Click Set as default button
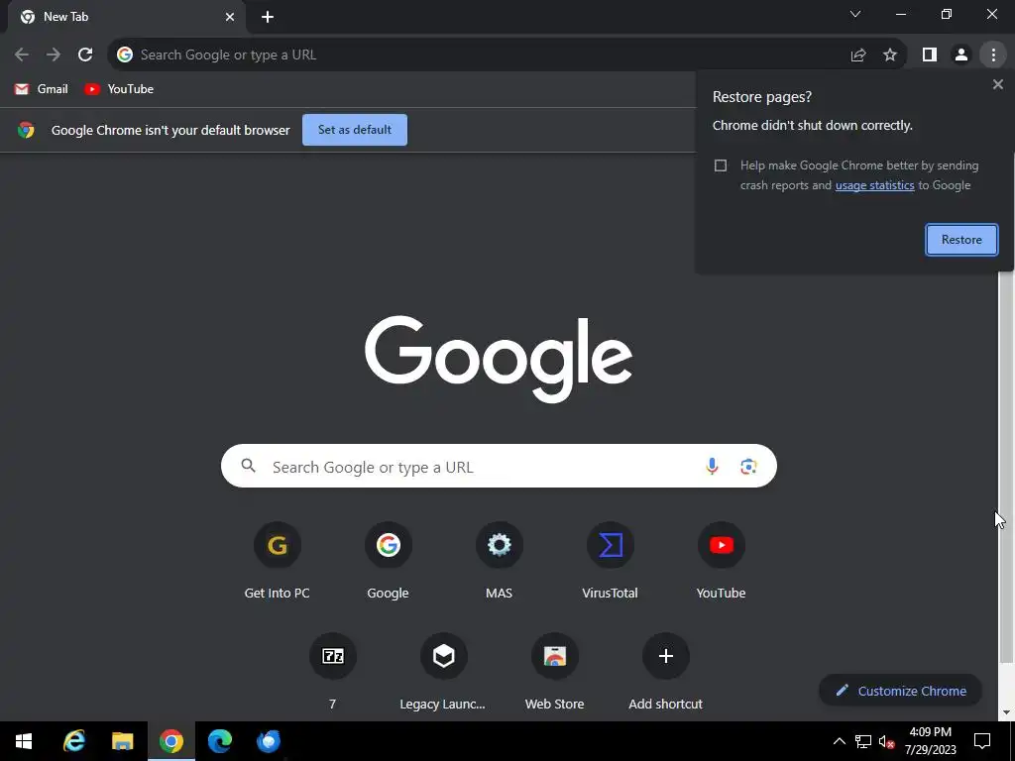This screenshot has width=1015, height=761. 355,130
